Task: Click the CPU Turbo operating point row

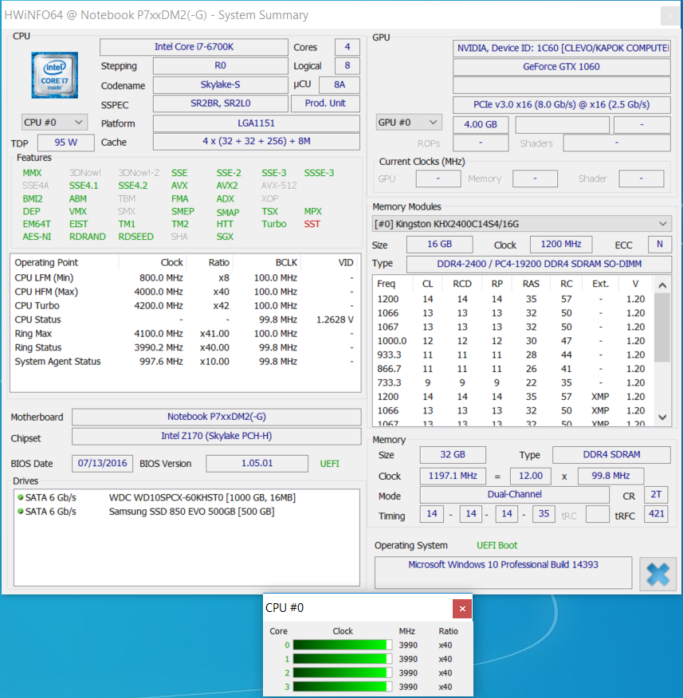Action: click(185, 306)
